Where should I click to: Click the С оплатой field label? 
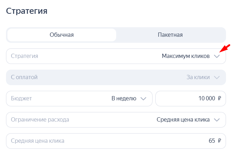click(24, 77)
